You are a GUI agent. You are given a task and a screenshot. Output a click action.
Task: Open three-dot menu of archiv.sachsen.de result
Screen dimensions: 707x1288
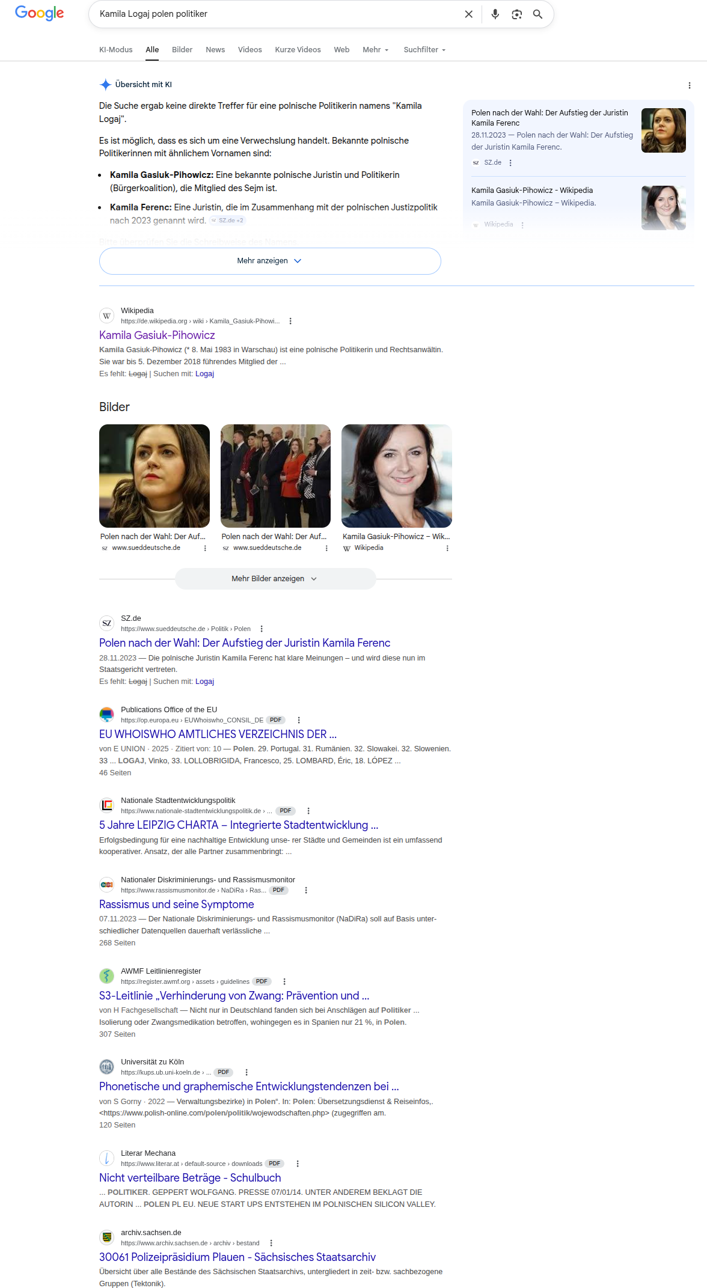click(271, 1243)
